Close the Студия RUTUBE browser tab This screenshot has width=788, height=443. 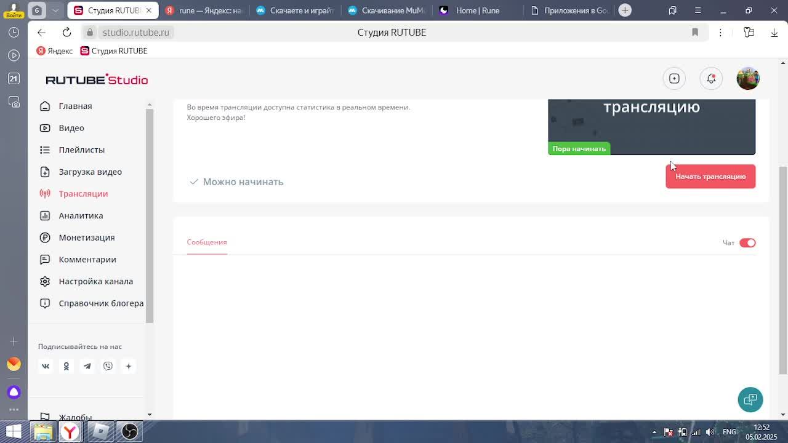click(148, 10)
